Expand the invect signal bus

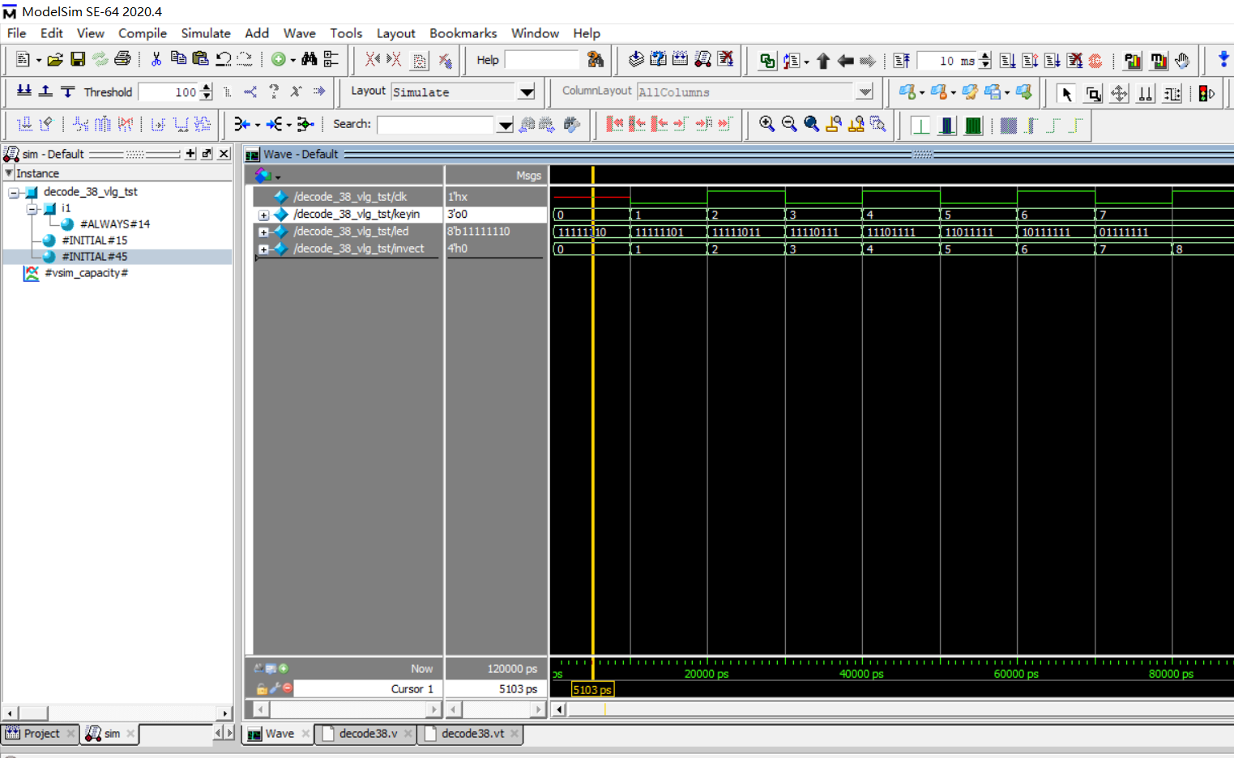(x=263, y=249)
